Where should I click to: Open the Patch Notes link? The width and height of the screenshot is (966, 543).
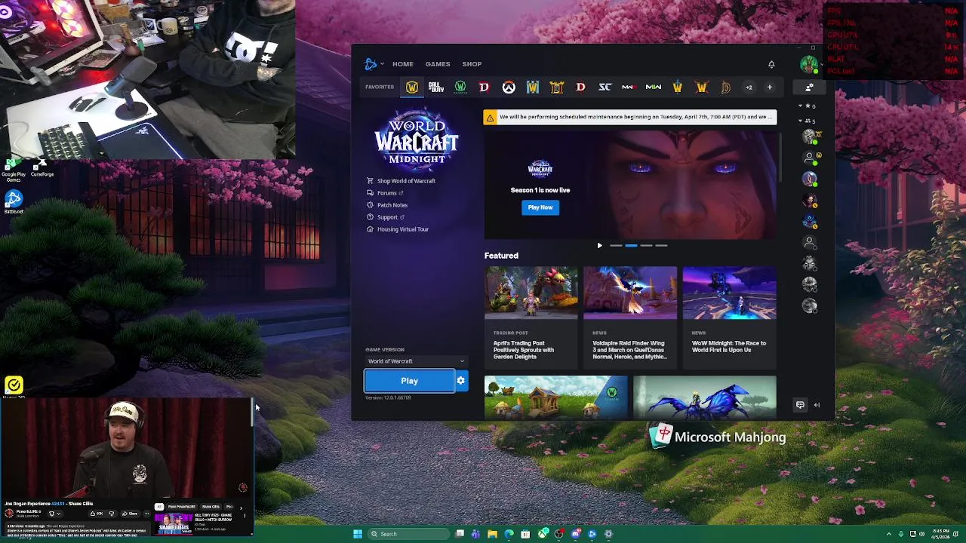(387, 205)
